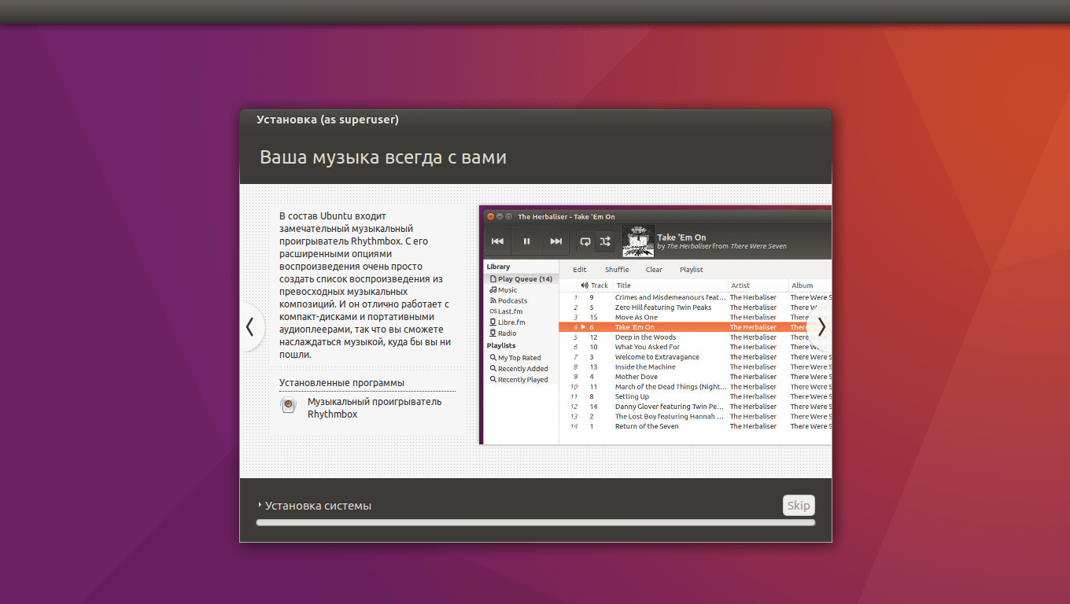
Task: Select the Danny Glover featuring Twin Pe... track
Action: pos(695,407)
